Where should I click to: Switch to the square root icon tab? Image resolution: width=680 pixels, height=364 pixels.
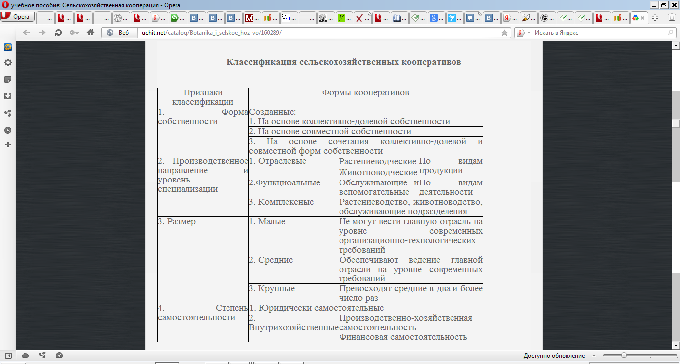(x=290, y=18)
